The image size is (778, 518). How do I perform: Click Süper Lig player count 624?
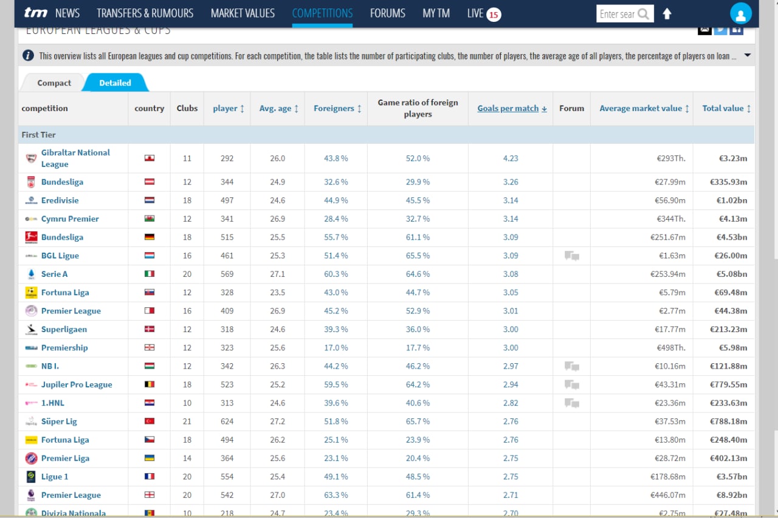[227, 421]
